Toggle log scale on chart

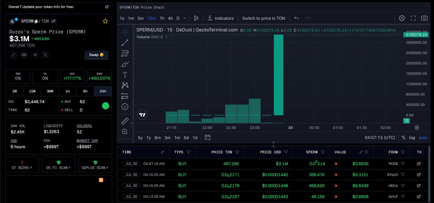pos(412,138)
